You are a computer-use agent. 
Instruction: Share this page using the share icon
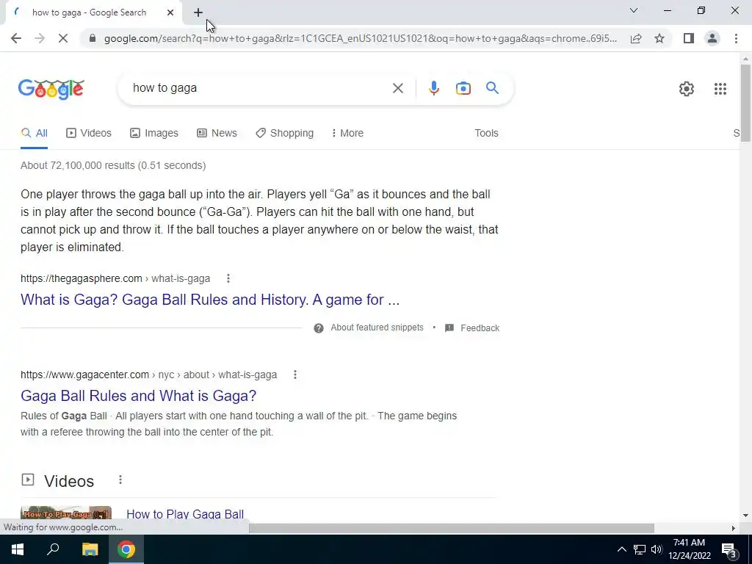pos(636,38)
